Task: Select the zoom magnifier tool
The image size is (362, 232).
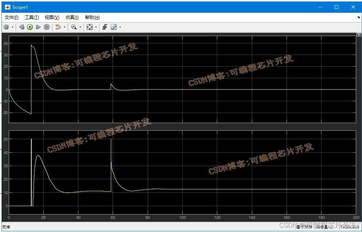Action: click(74, 27)
